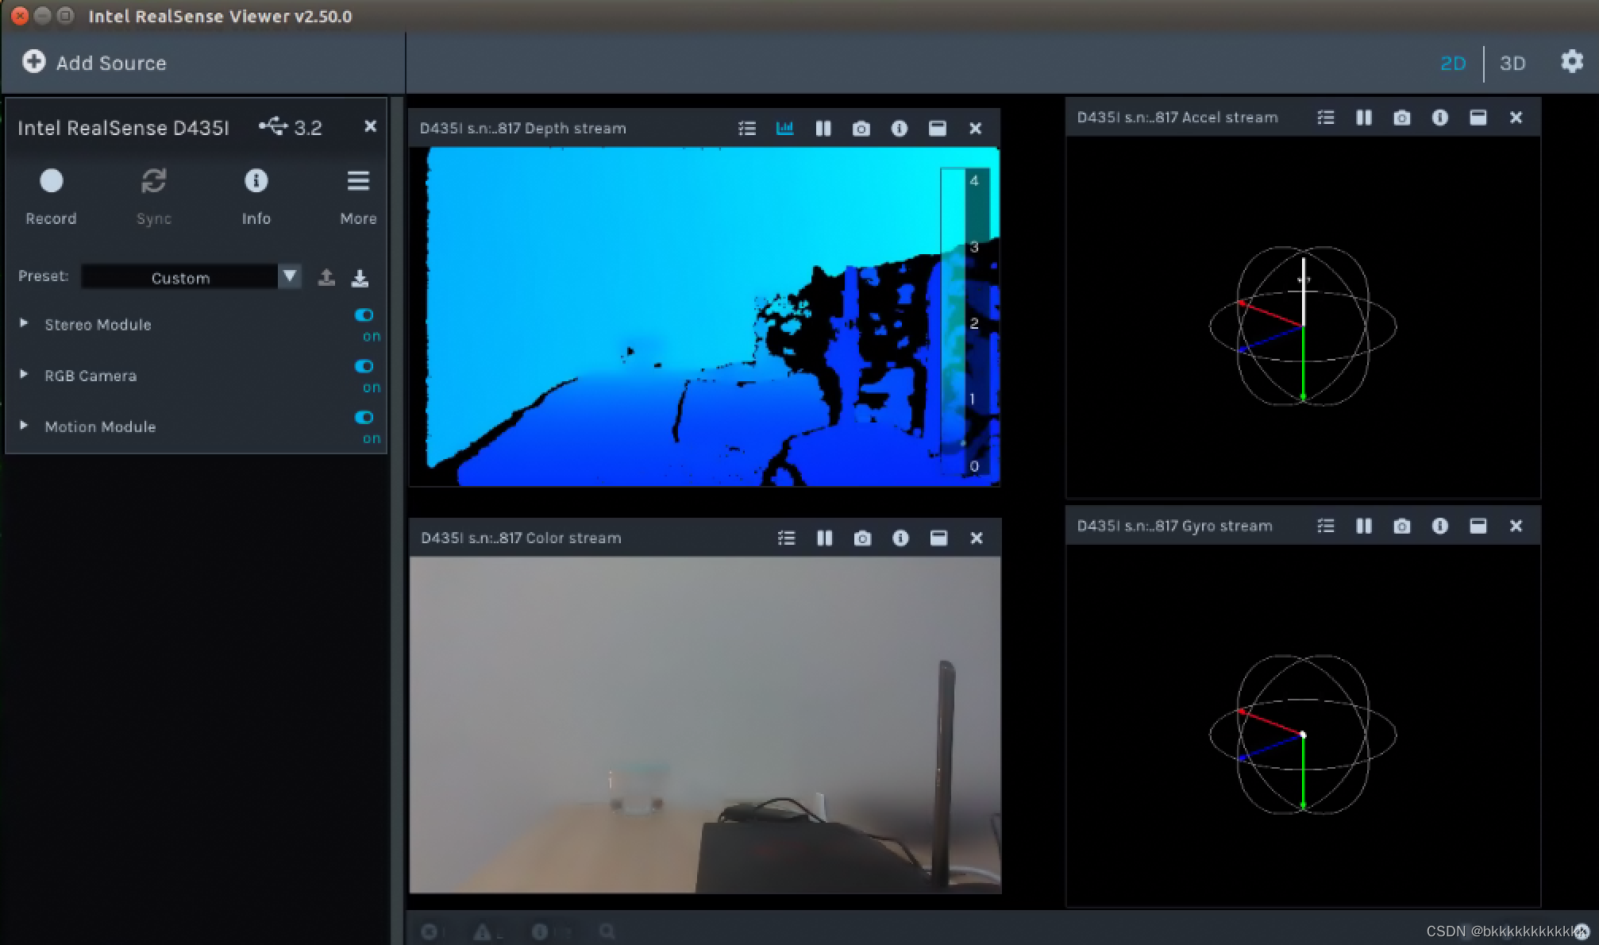The height and width of the screenshot is (945, 1599).
Task: Pause the Accel stream
Action: [1363, 117]
